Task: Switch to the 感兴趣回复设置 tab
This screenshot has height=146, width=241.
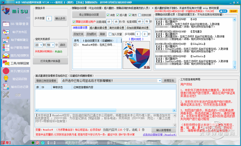Action: [98, 28]
